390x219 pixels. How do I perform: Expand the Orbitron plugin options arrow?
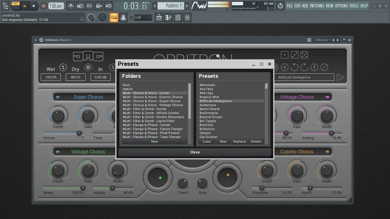(36, 40)
